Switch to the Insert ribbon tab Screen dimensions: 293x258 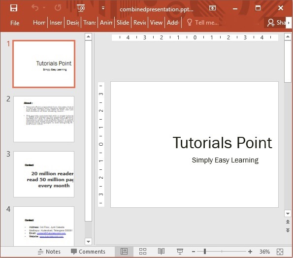click(56, 23)
